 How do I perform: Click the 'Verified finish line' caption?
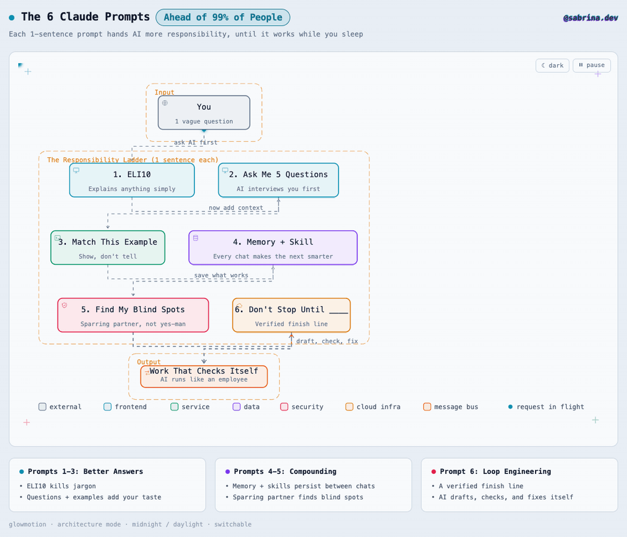click(x=291, y=324)
